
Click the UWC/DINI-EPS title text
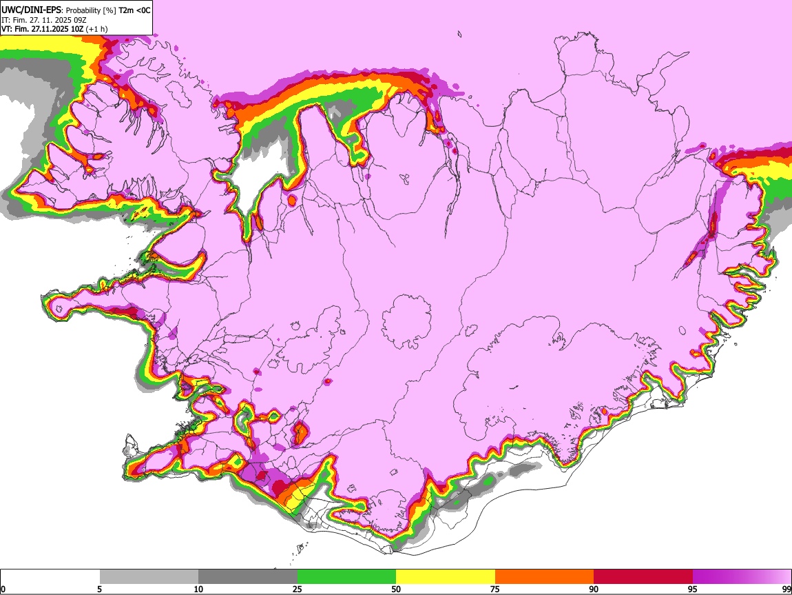pyautogui.click(x=30, y=10)
